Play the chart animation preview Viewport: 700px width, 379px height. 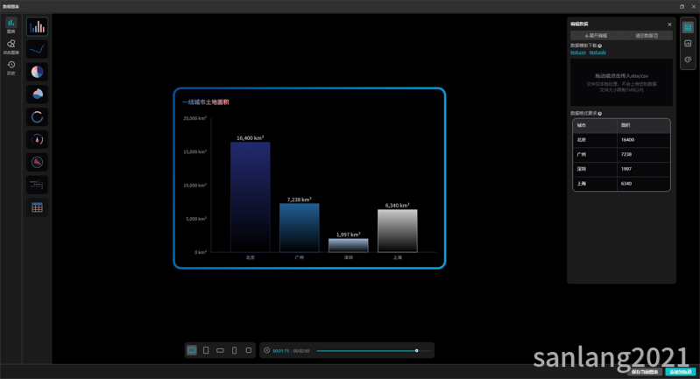(267, 350)
